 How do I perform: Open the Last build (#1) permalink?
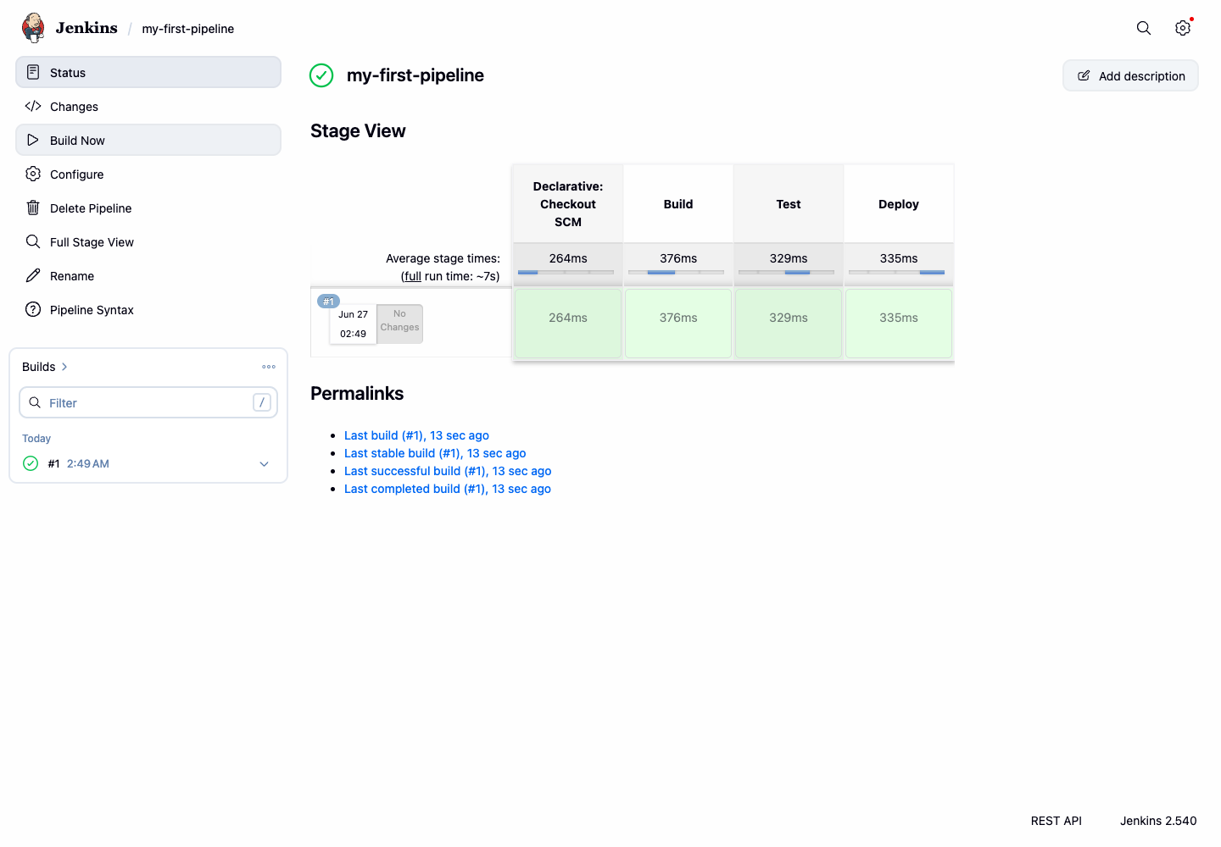pyautogui.click(x=416, y=435)
